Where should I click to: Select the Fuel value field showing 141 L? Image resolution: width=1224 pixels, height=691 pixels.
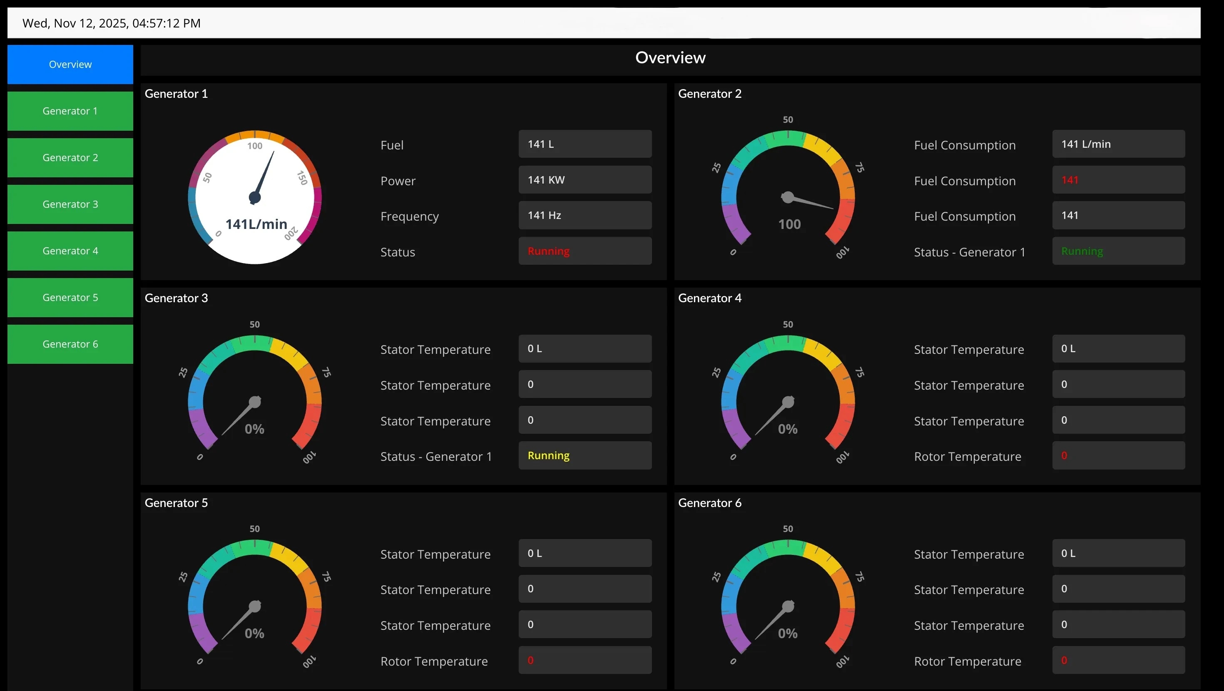[x=585, y=144]
